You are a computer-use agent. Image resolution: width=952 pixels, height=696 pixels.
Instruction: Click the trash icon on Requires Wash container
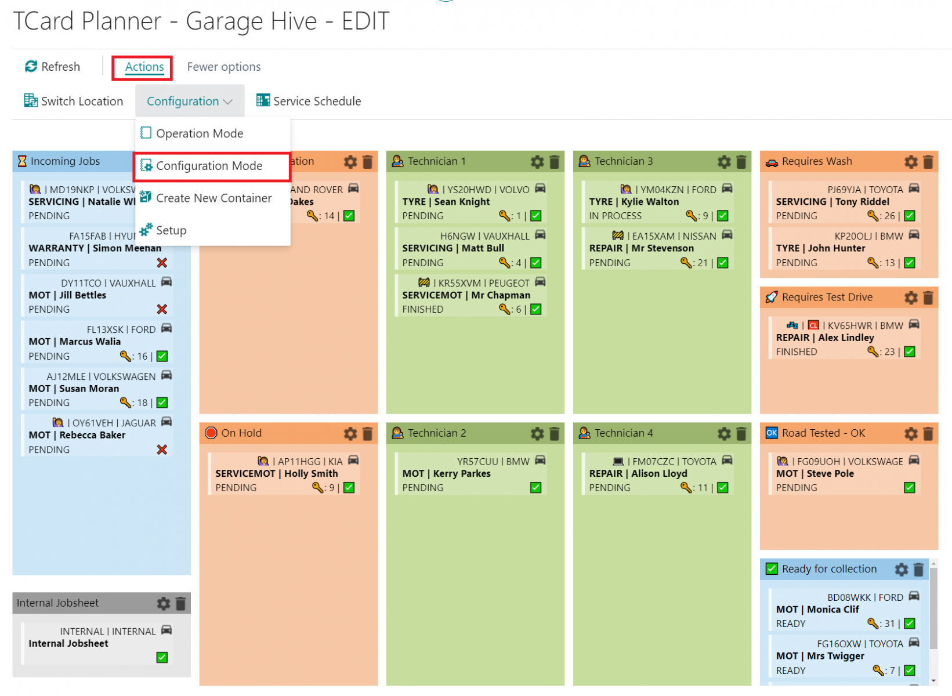(929, 161)
